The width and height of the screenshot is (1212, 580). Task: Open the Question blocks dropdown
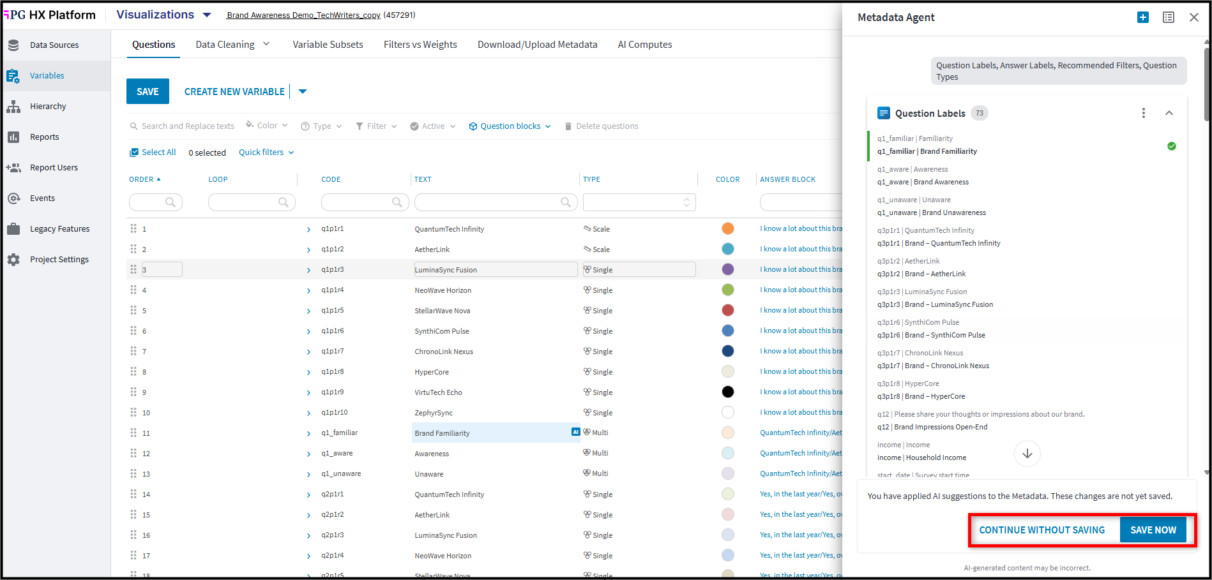[510, 126]
